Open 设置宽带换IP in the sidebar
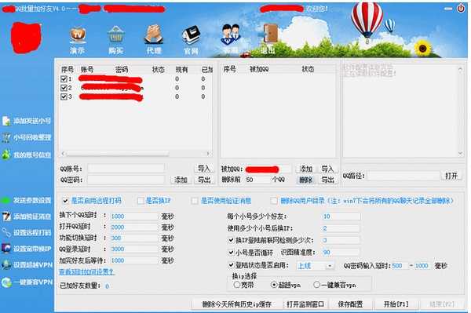Image resolution: width=471 pixels, height=313 pixels. (27, 249)
